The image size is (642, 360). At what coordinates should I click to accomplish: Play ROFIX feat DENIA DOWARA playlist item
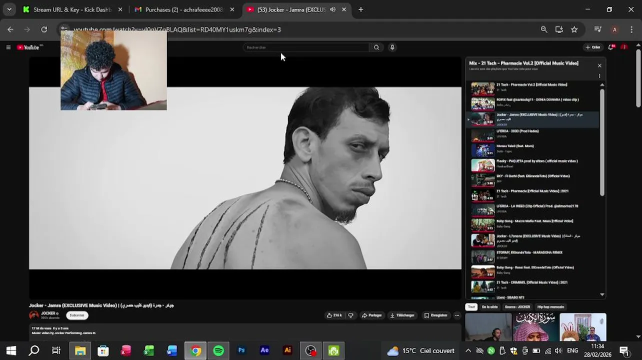[532, 103]
